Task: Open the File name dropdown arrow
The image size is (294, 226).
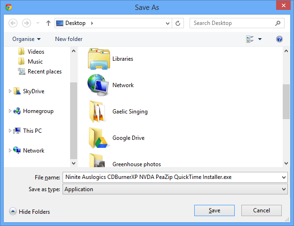Action: 284,178
